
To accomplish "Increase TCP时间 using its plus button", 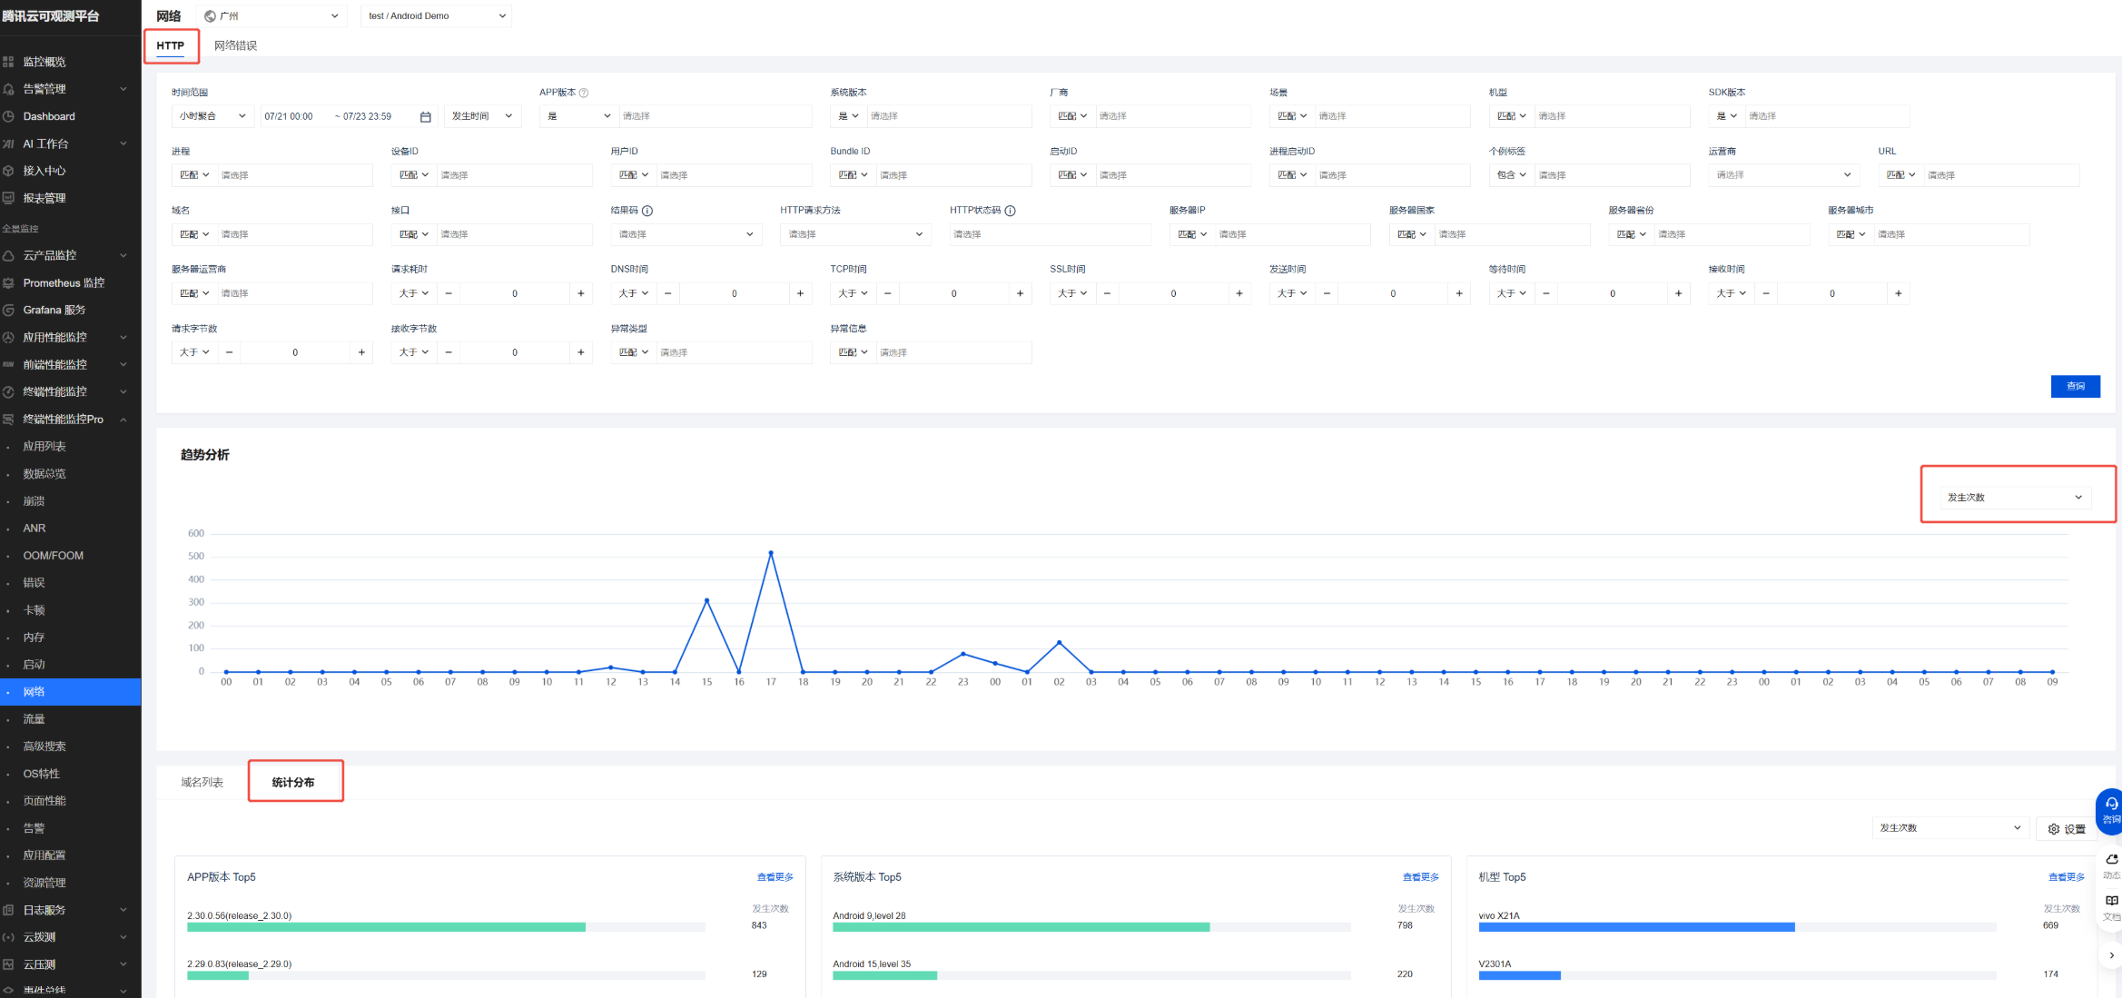I will 1020,293.
